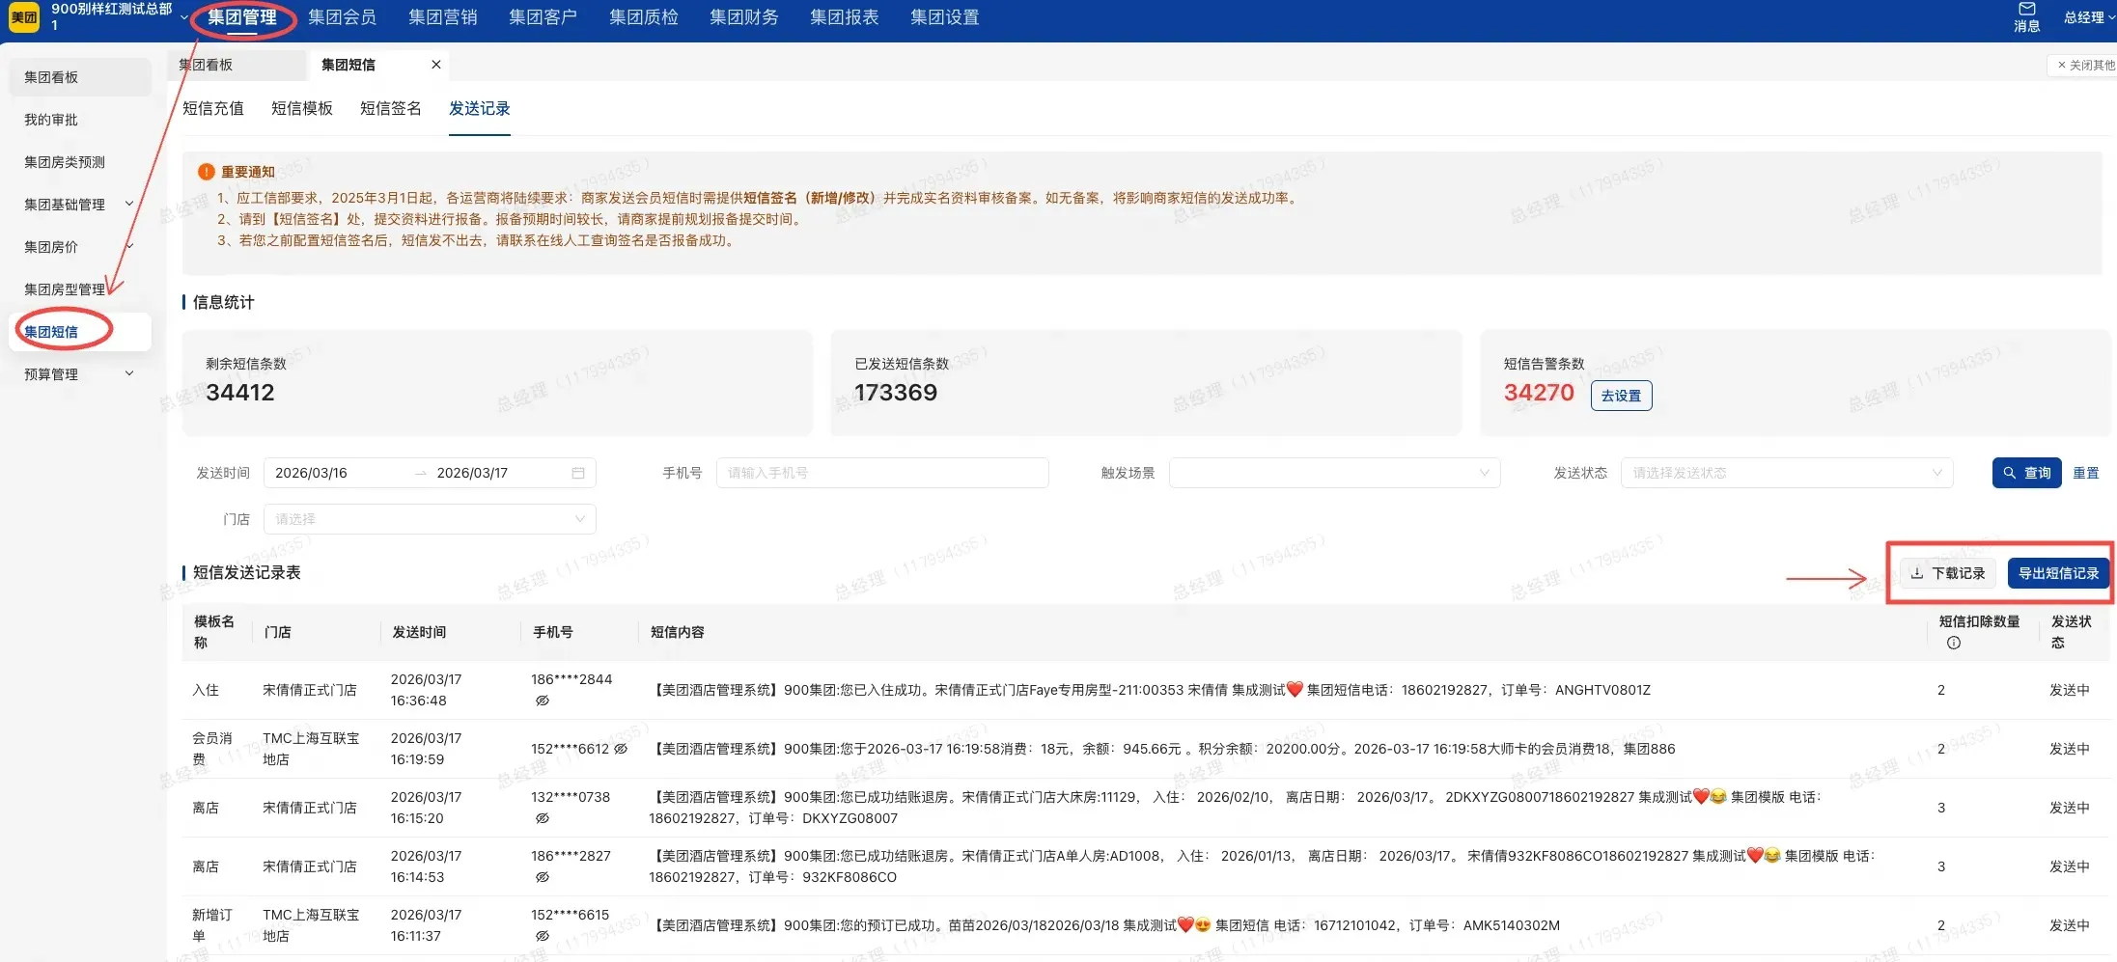Show full phone number for 会员消费 record
This screenshot has height=962, width=2117.
tap(623, 750)
